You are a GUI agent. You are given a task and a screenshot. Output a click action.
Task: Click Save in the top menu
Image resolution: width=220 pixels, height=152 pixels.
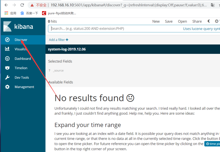(169, 21)
